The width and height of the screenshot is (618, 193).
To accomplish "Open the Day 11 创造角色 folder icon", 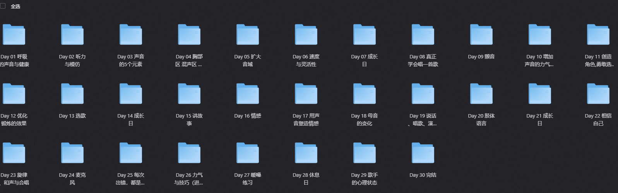I will (x=598, y=34).
